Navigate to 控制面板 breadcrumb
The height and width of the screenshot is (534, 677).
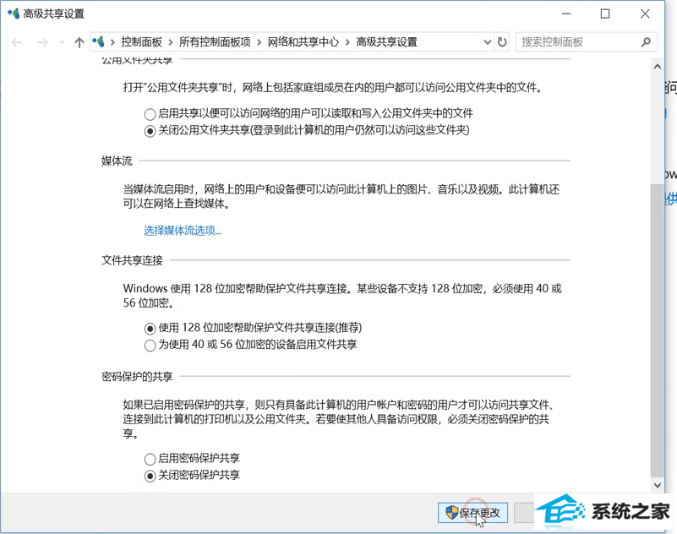142,42
